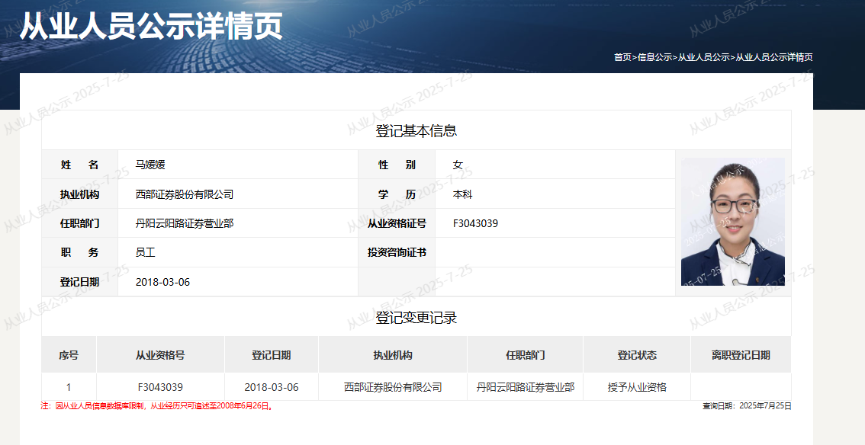The width and height of the screenshot is (865, 445).
Task: Click the 登记基本信息 section heading
Action: (x=416, y=130)
